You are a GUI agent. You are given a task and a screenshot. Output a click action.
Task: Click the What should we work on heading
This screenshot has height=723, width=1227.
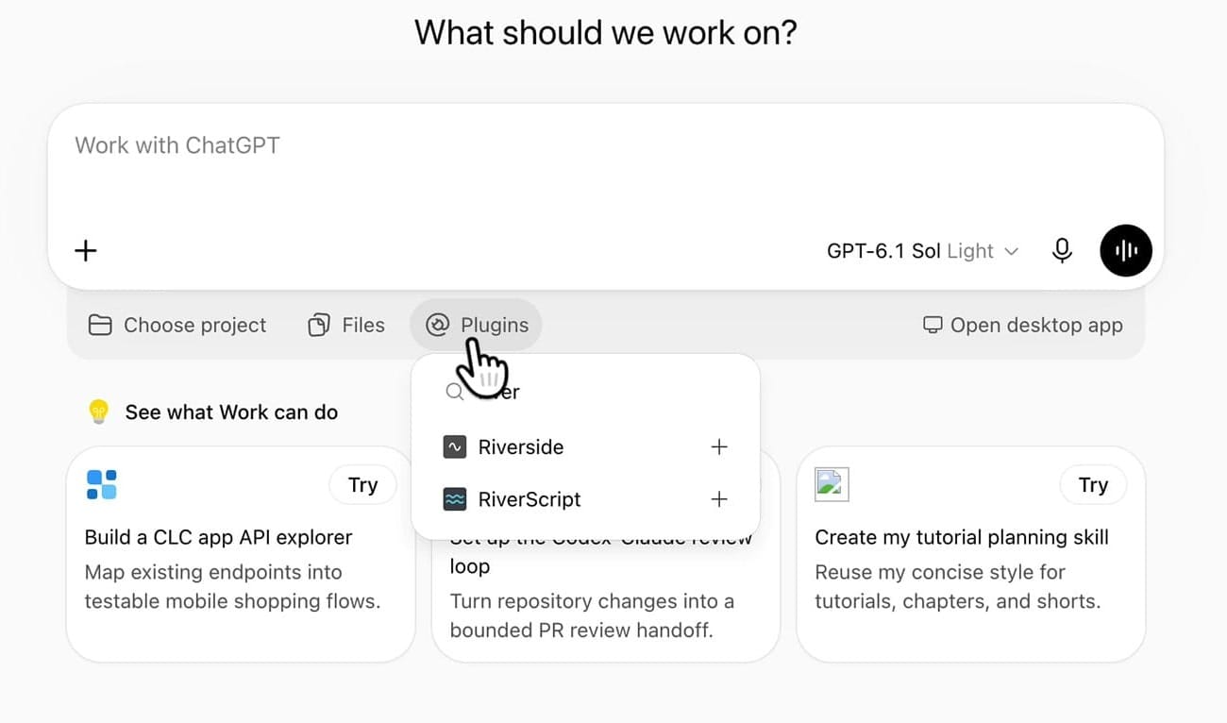point(606,32)
